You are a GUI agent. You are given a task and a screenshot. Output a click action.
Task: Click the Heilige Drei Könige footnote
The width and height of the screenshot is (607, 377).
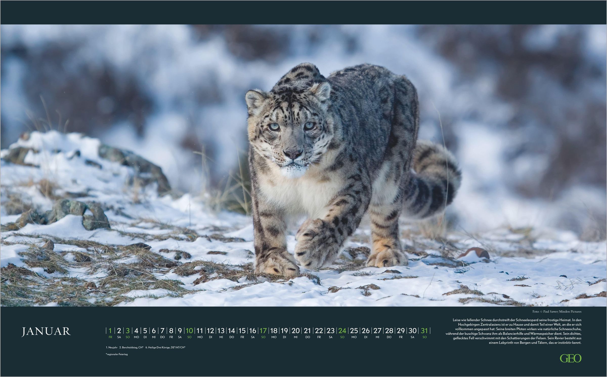pos(165,347)
